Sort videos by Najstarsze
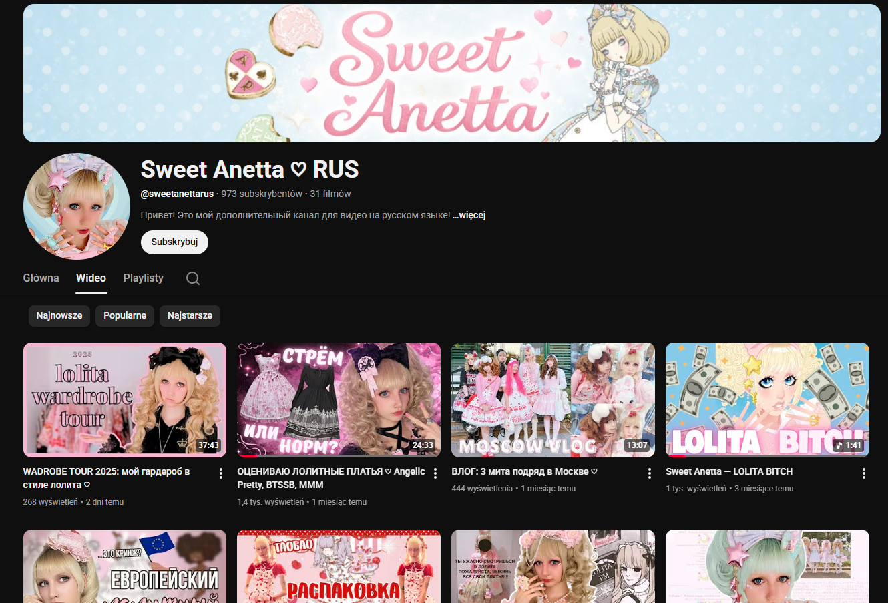 pyautogui.click(x=190, y=316)
